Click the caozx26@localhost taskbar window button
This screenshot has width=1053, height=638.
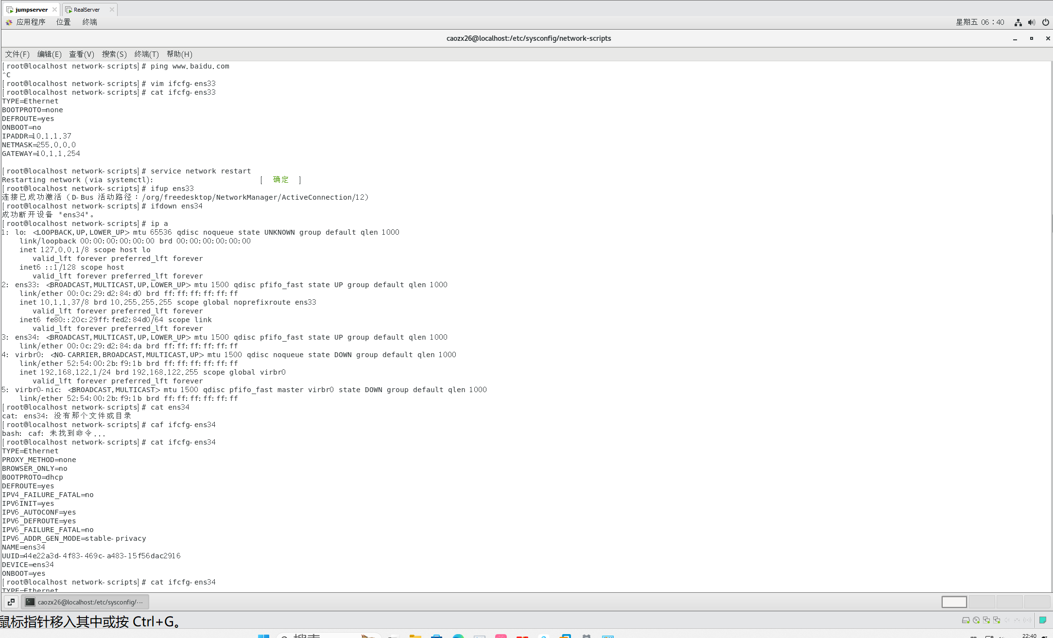tap(86, 602)
